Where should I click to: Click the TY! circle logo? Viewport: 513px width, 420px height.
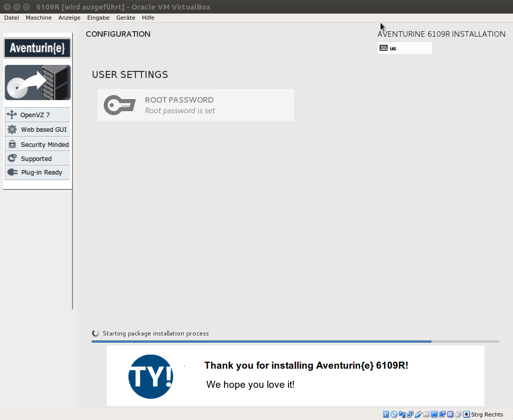click(x=151, y=377)
